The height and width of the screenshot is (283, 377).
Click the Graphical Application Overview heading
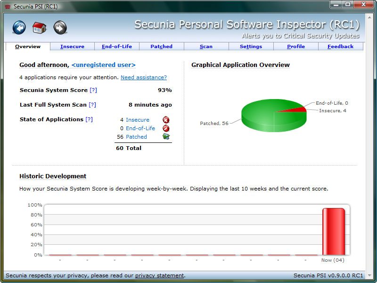point(241,65)
